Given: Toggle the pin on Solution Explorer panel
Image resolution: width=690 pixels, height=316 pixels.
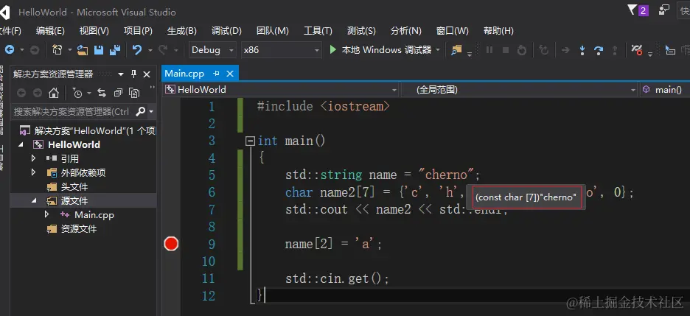Looking at the screenshot, I should coord(134,74).
